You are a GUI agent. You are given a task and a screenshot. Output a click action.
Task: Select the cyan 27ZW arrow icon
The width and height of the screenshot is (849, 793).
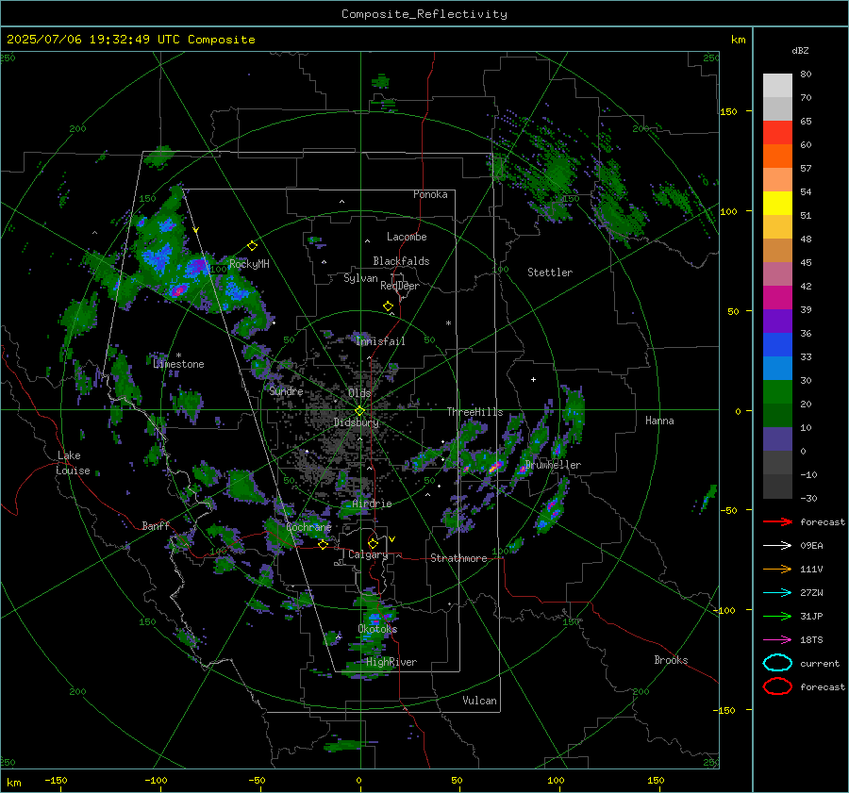777,593
